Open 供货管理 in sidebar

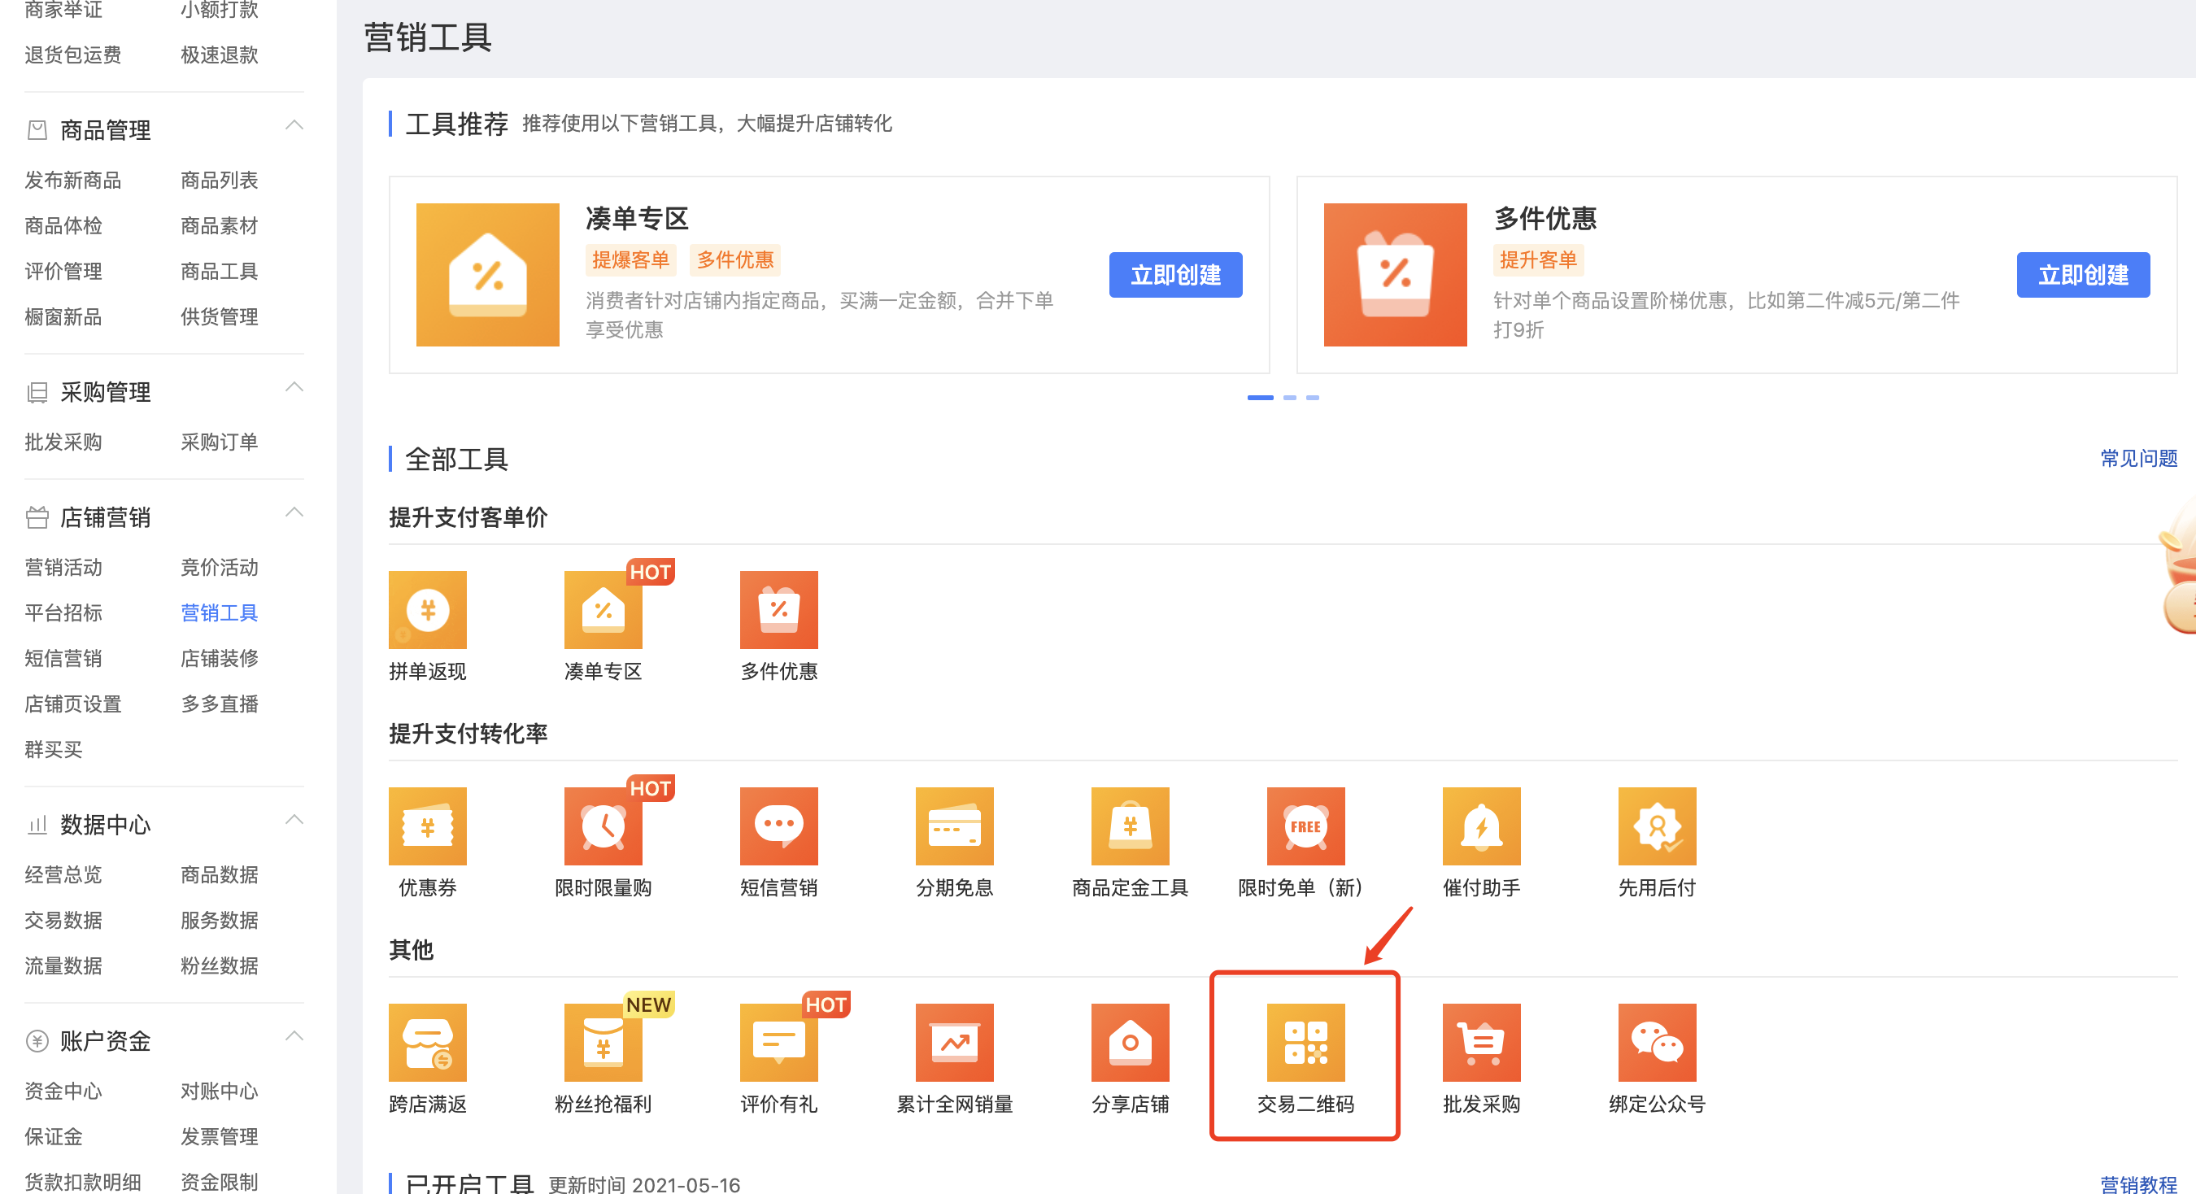pos(219,316)
